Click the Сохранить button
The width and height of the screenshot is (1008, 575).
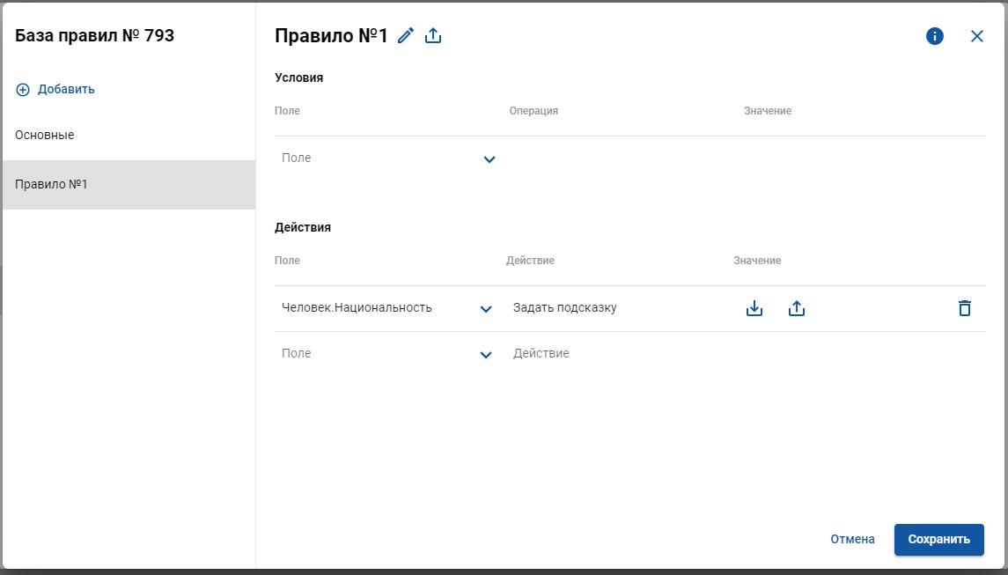[x=938, y=540]
